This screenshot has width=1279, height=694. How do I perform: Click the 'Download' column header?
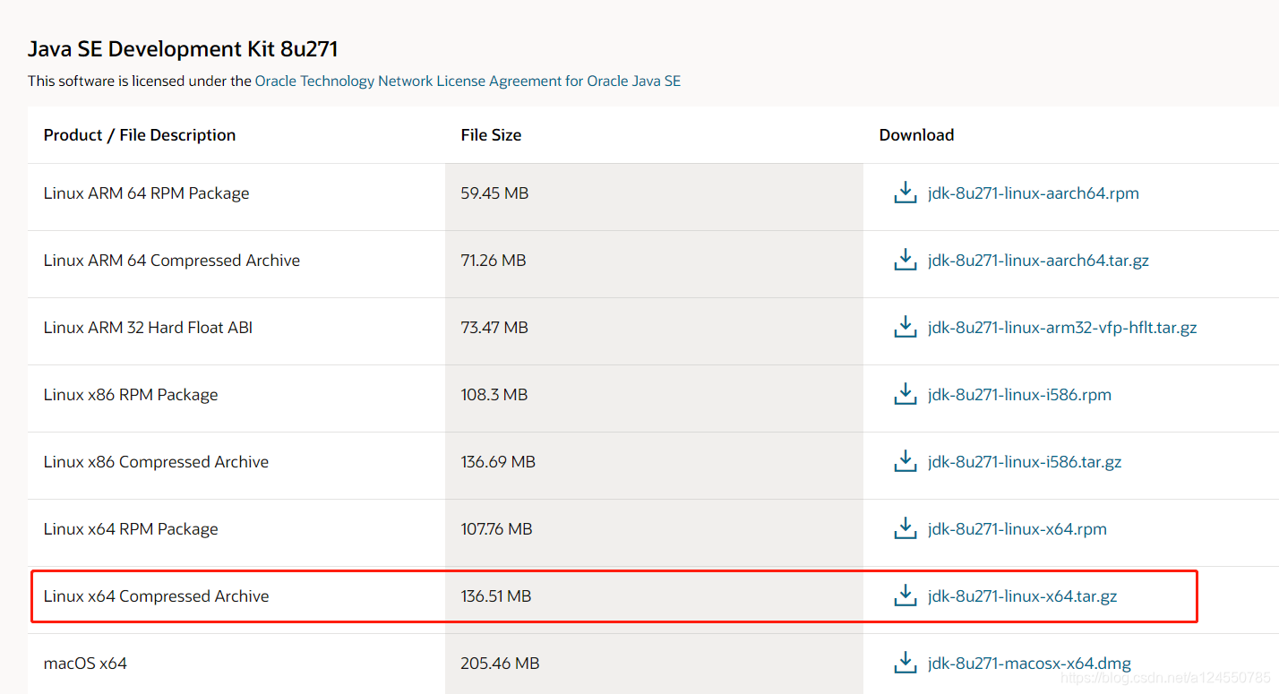[916, 135]
